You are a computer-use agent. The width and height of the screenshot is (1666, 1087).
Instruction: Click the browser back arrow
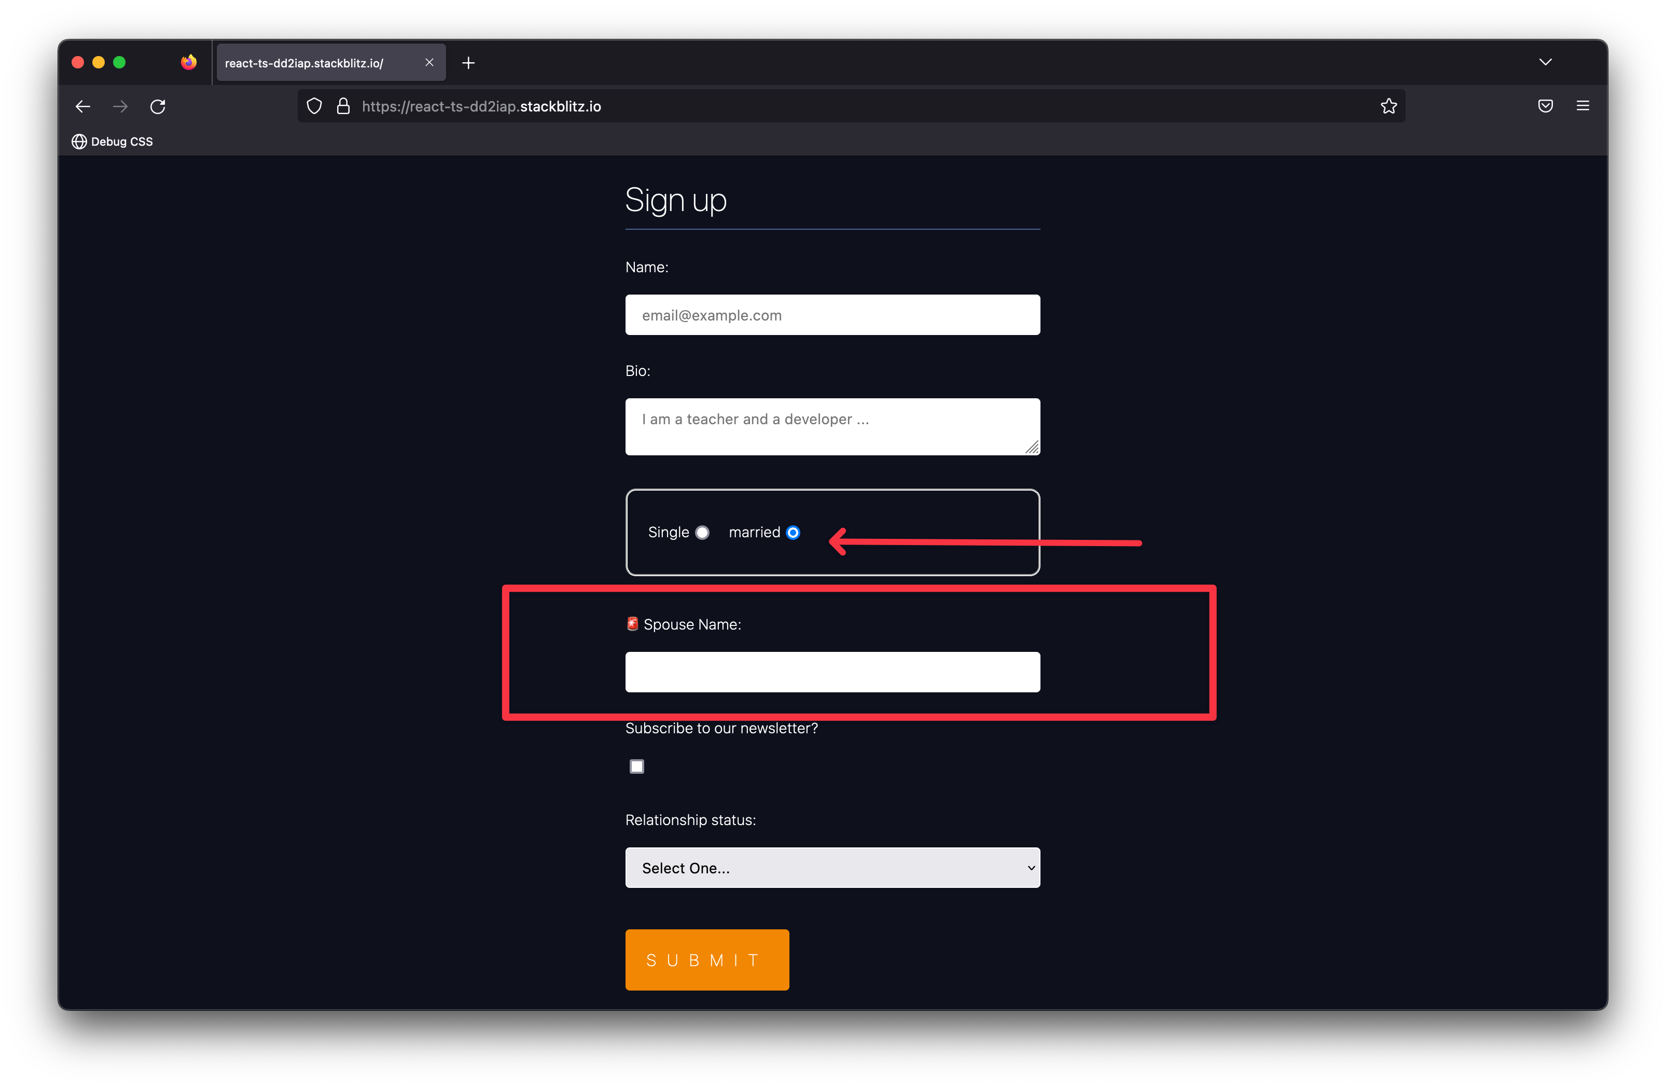[82, 106]
